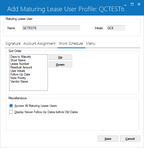Move selected sort item Down
The width and height of the screenshot is (144, 148).
60,65
